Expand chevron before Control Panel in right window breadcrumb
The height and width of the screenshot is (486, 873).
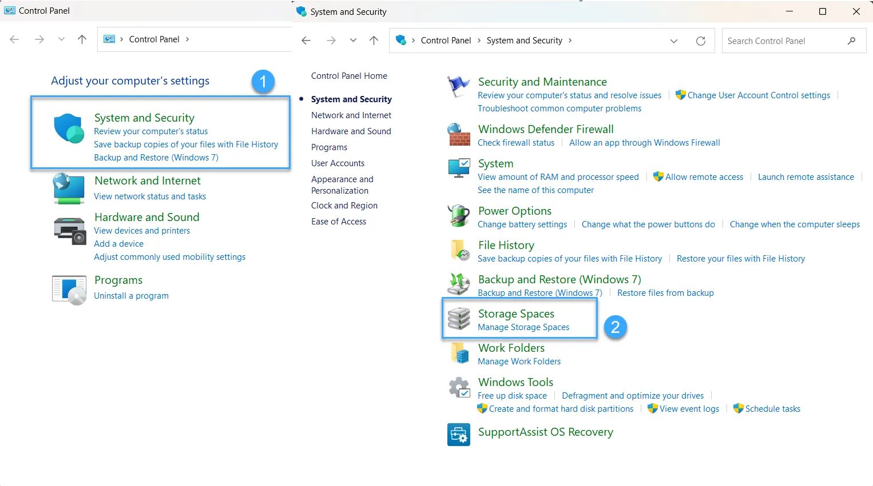click(413, 41)
